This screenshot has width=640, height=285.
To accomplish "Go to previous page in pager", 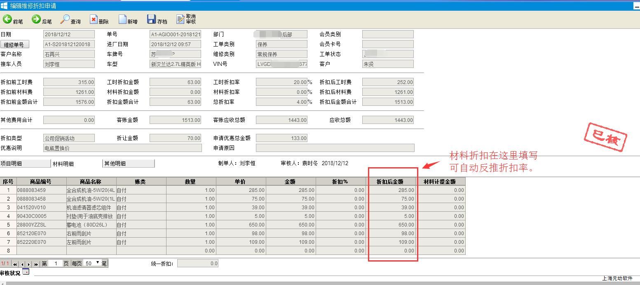I will 22,264.
